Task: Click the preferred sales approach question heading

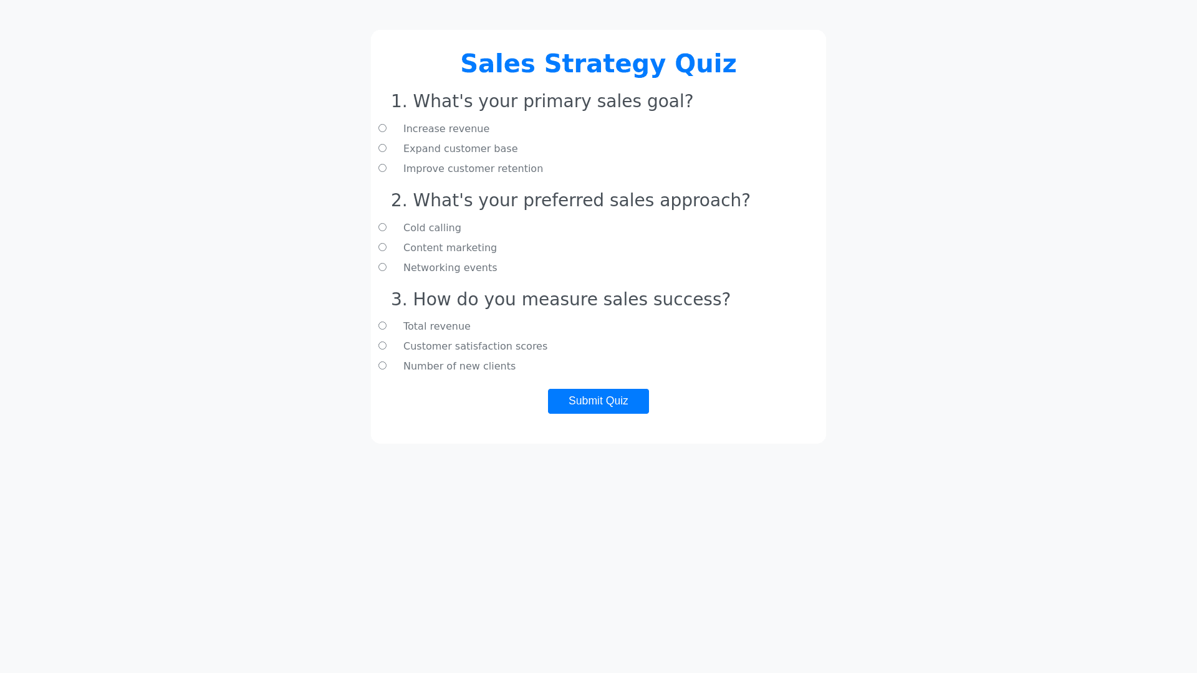Action: click(570, 200)
